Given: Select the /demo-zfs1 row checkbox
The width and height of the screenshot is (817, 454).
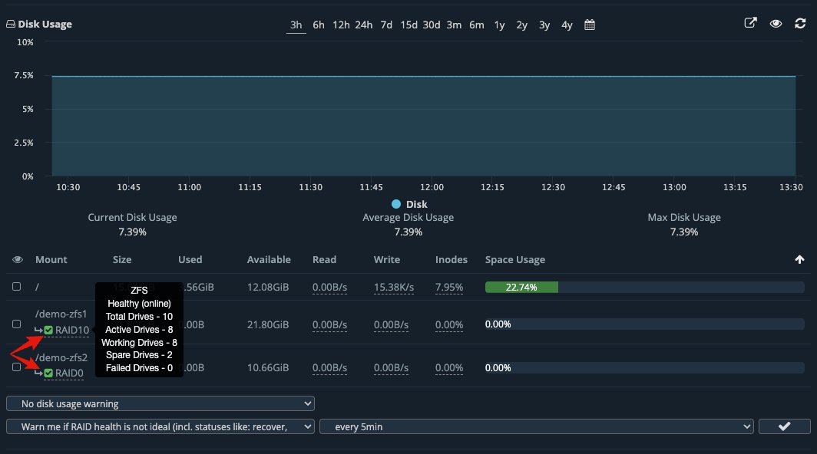Looking at the screenshot, I should (16, 324).
